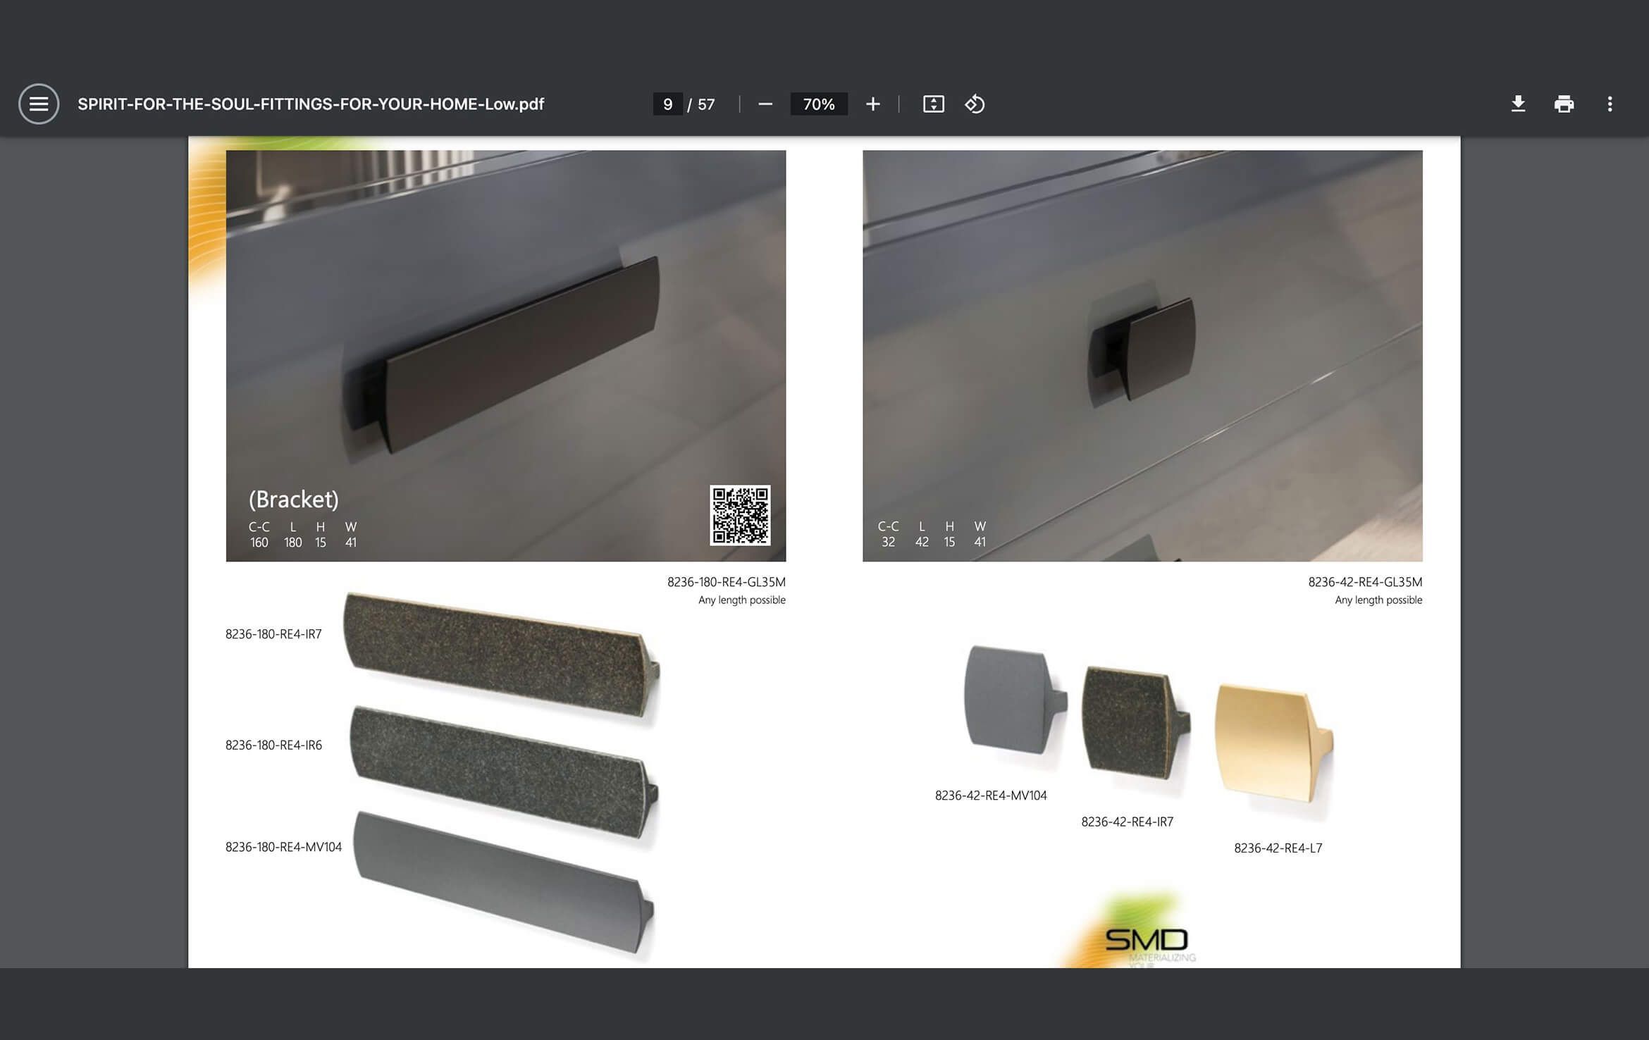The image size is (1649, 1040).
Task: Click the zoom in plus icon
Action: click(872, 104)
